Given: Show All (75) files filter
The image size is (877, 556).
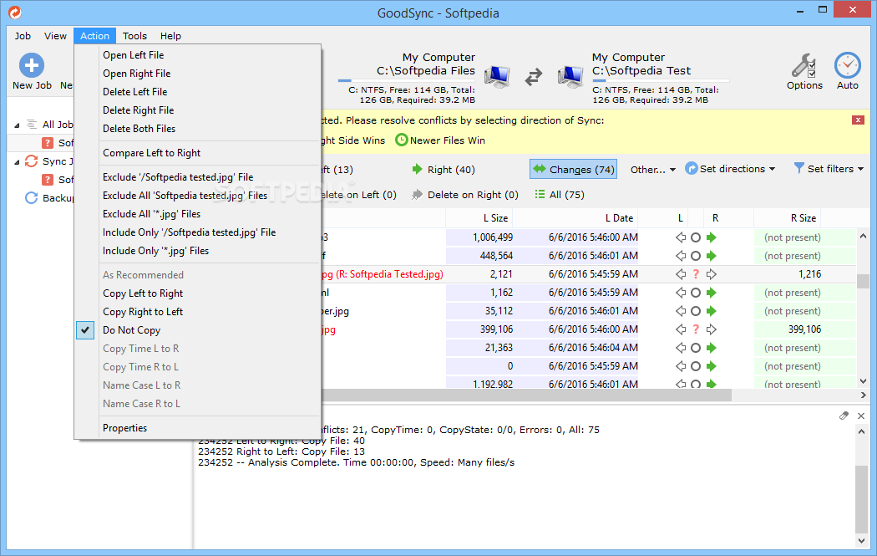Looking at the screenshot, I should pyautogui.click(x=560, y=194).
